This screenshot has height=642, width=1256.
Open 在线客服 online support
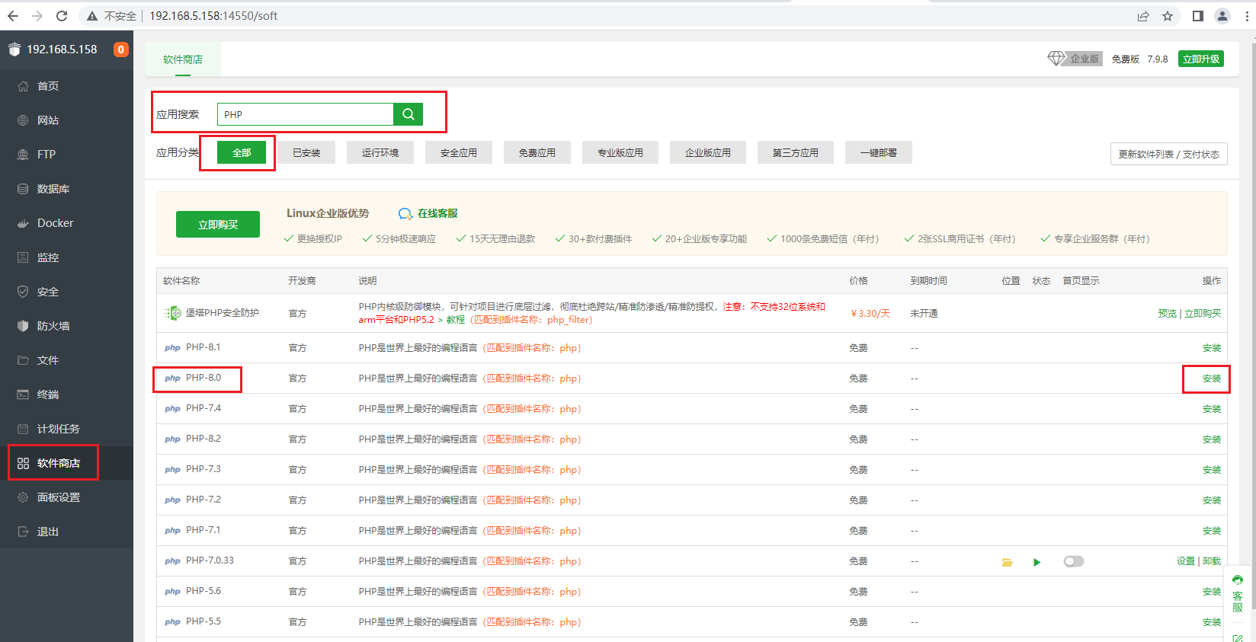pos(428,213)
